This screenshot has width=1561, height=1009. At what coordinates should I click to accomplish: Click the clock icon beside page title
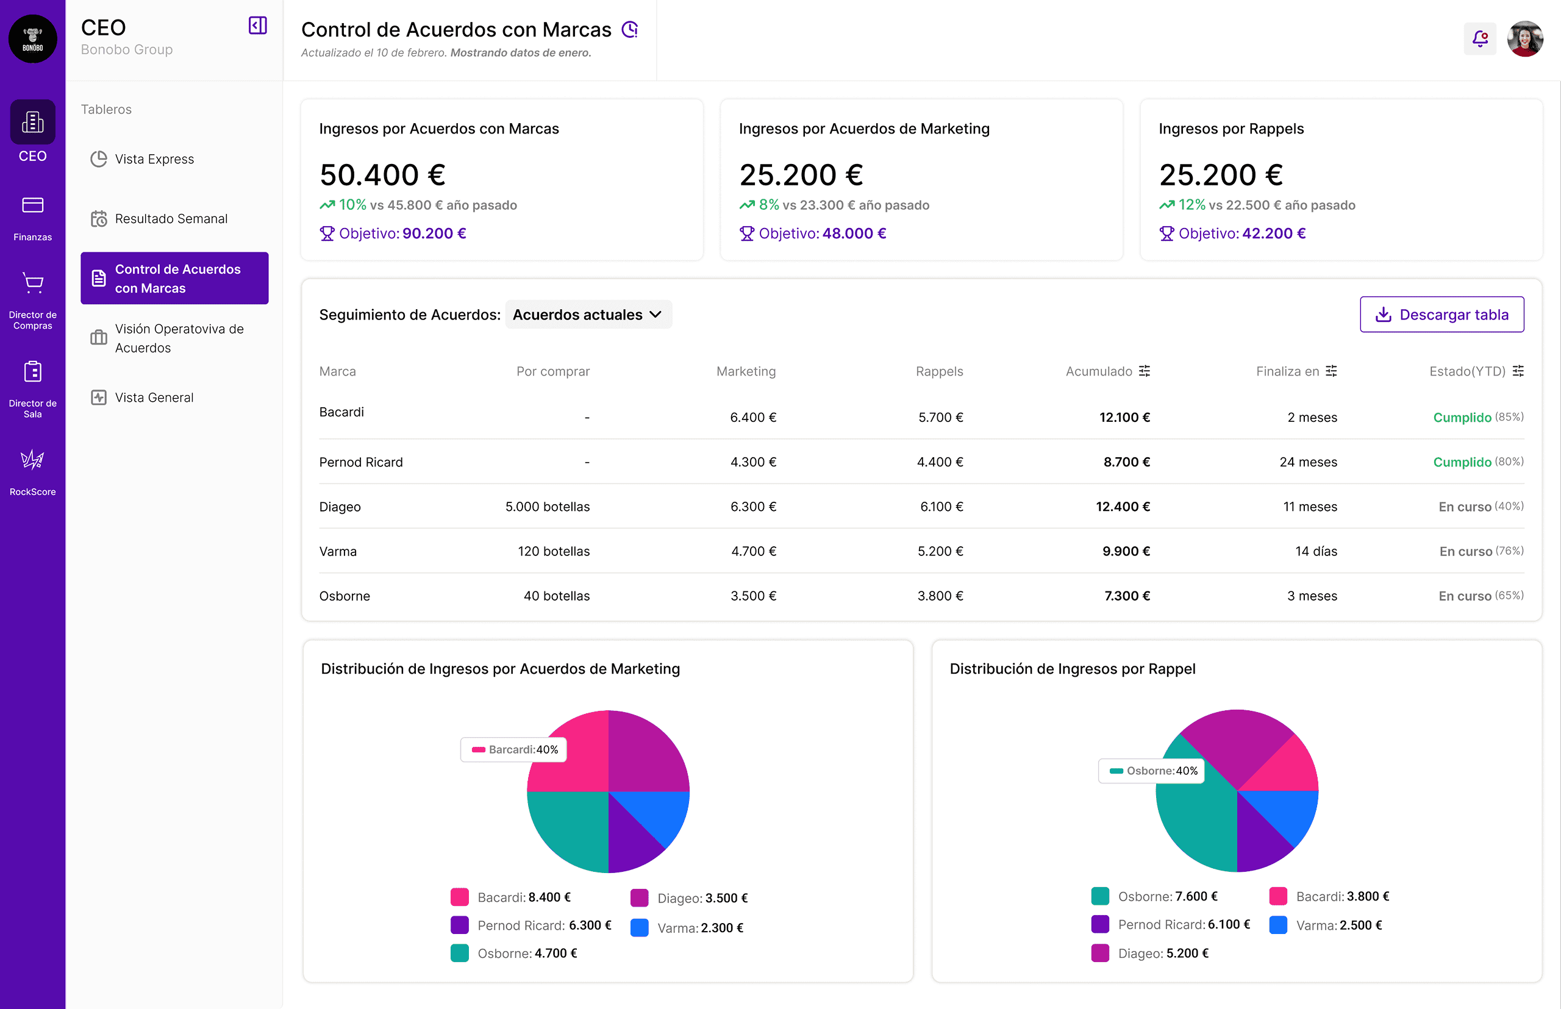(630, 29)
